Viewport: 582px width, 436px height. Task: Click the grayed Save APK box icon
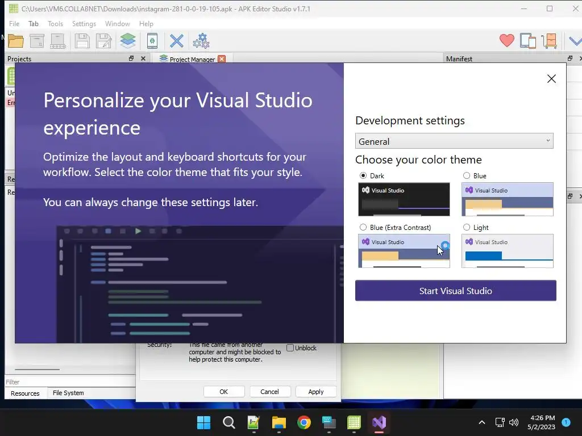[37, 41]
